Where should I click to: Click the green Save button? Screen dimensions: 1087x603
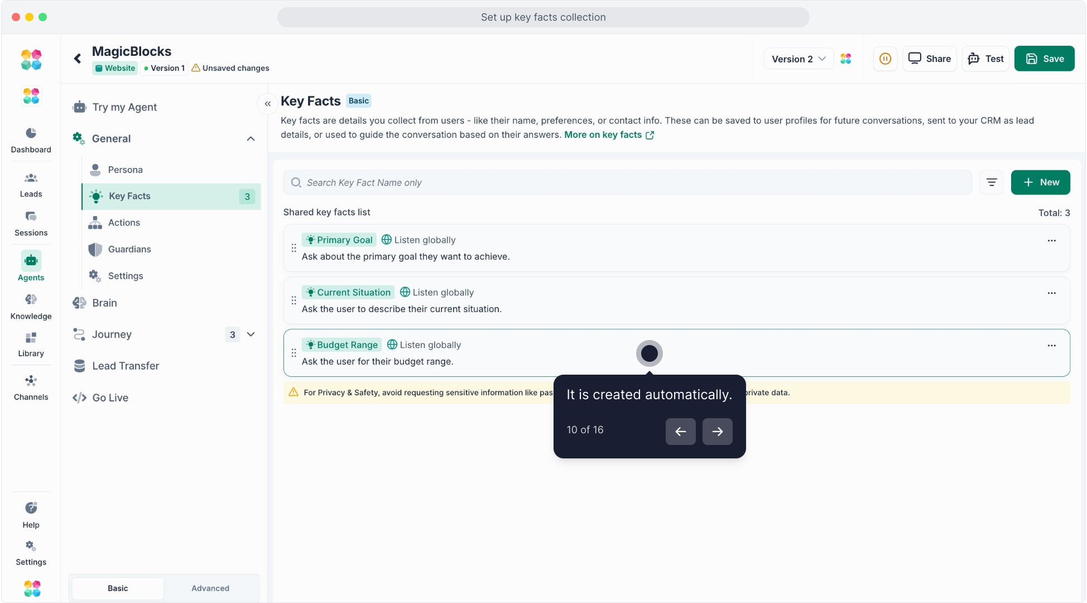tap(1044, 59)
